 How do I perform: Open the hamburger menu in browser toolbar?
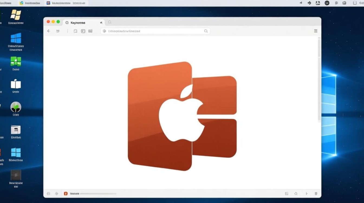[x=316, y=31]
